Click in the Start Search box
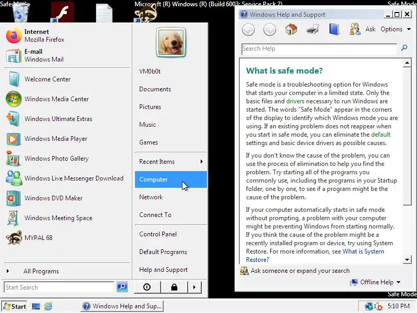The height and width of the screenshot is (313, 417). 59,287
